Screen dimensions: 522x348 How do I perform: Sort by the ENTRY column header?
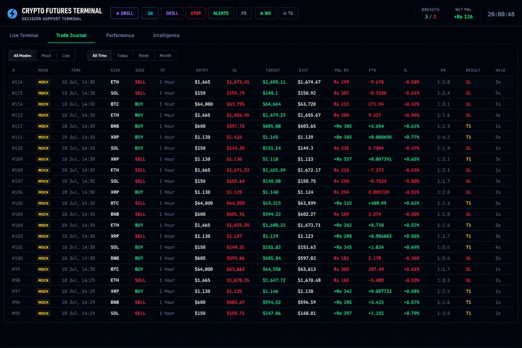pos(202,70)
